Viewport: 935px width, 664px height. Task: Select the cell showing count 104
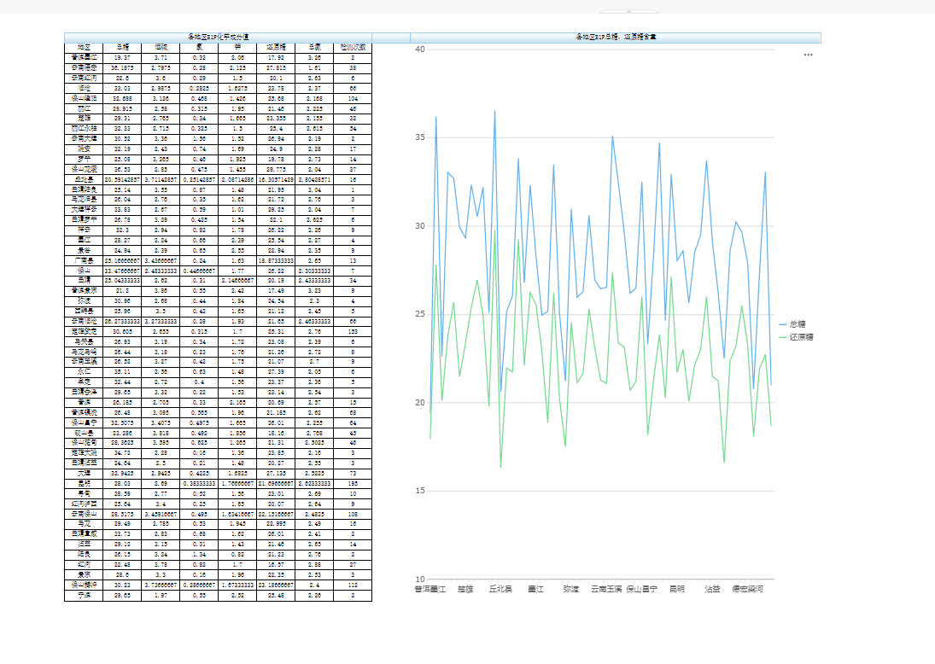coord(353,98)
